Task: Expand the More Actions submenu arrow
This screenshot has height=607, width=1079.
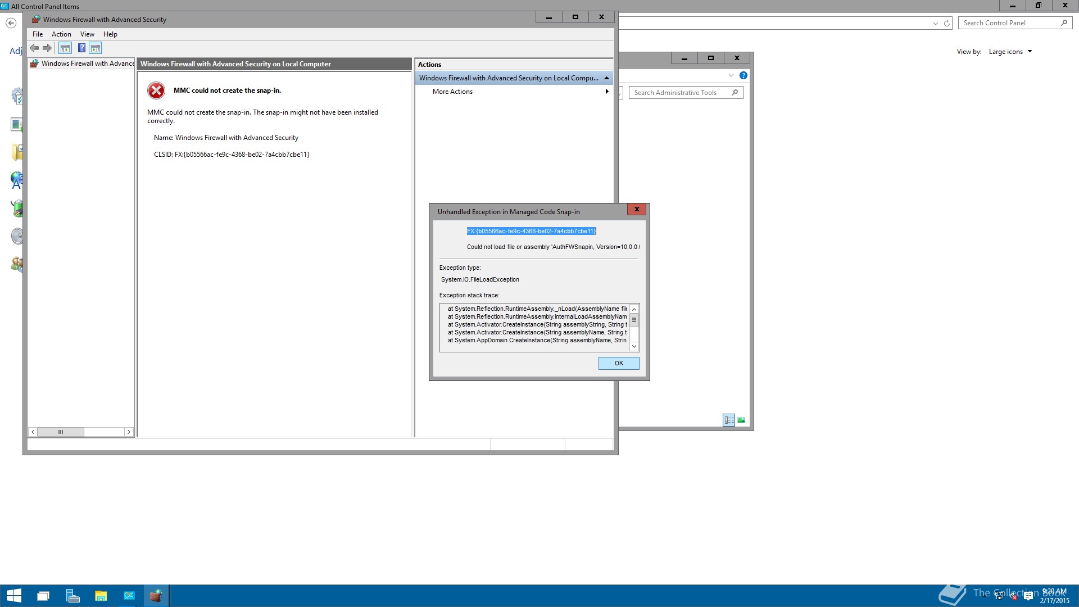Action: [606, 92]
